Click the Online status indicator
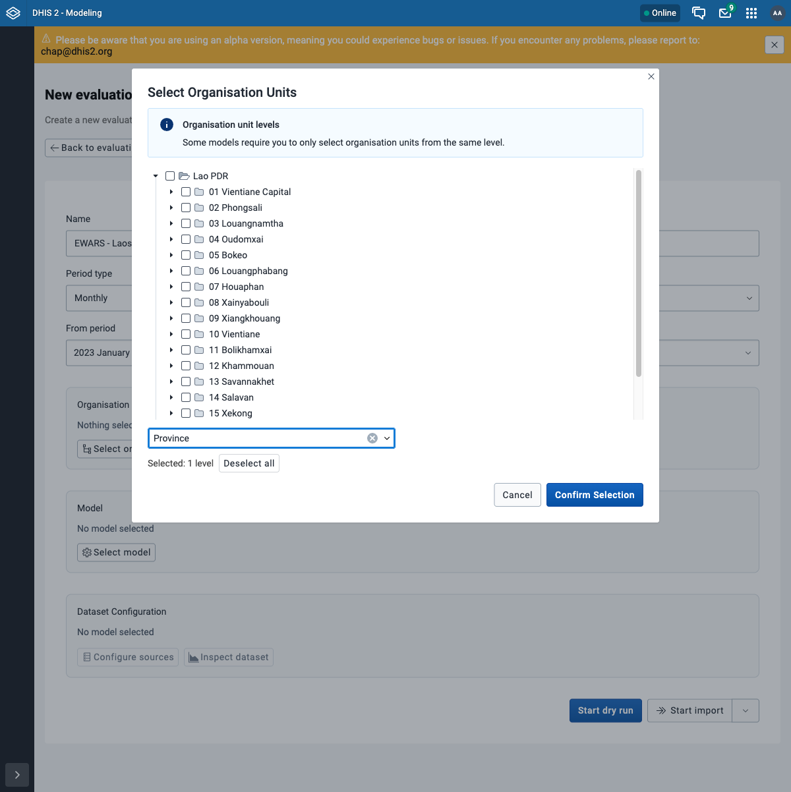 coord(660,13)
